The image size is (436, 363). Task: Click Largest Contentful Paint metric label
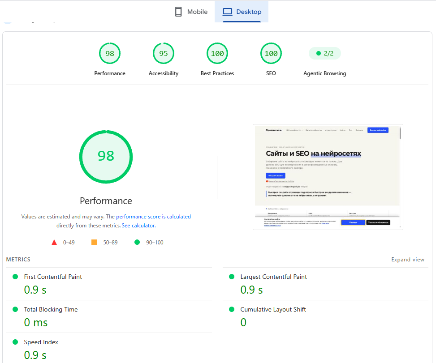(x=274, y=277)
